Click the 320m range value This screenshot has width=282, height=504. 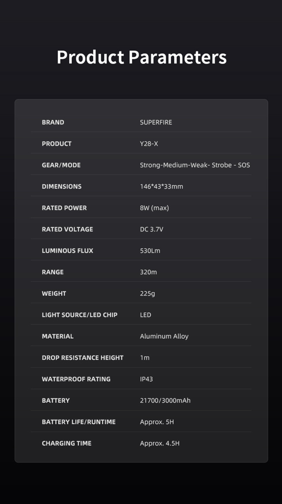coord(148,272)
